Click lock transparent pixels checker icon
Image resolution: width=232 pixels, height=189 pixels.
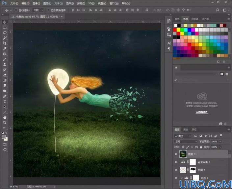pos(183,147)
